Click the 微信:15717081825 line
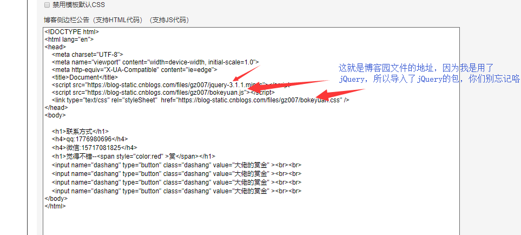The height and width of the screenshot is (235, 521). [94, 148]
